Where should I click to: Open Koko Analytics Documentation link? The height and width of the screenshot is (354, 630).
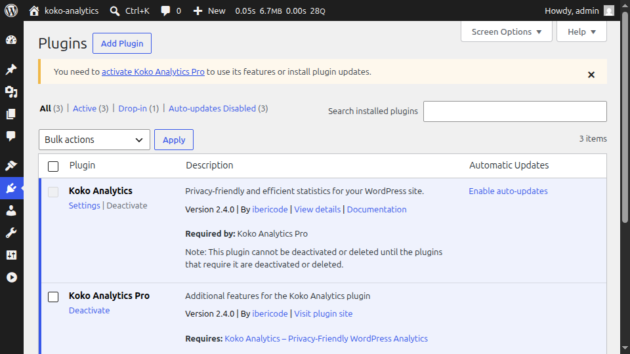(377, 210)
